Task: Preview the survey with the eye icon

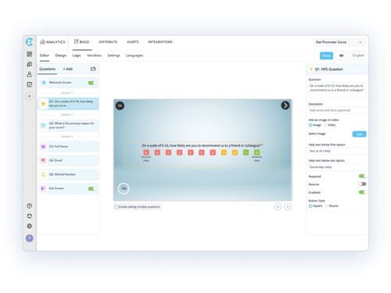Action: tap(341, 55)
